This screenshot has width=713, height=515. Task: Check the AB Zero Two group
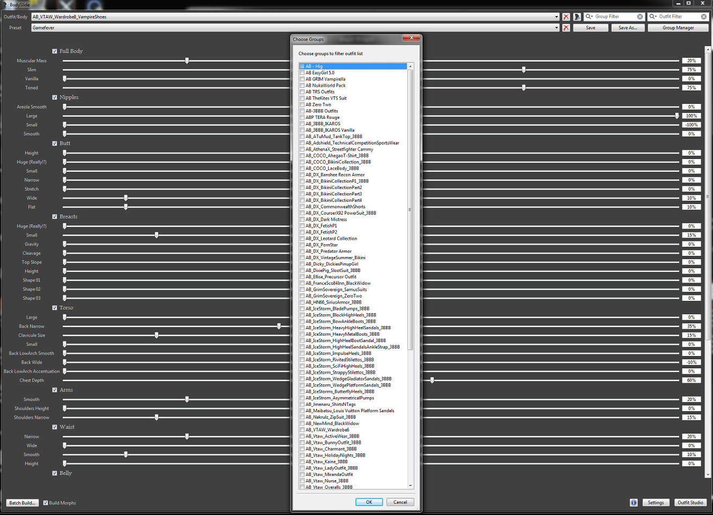click(302, 105)
